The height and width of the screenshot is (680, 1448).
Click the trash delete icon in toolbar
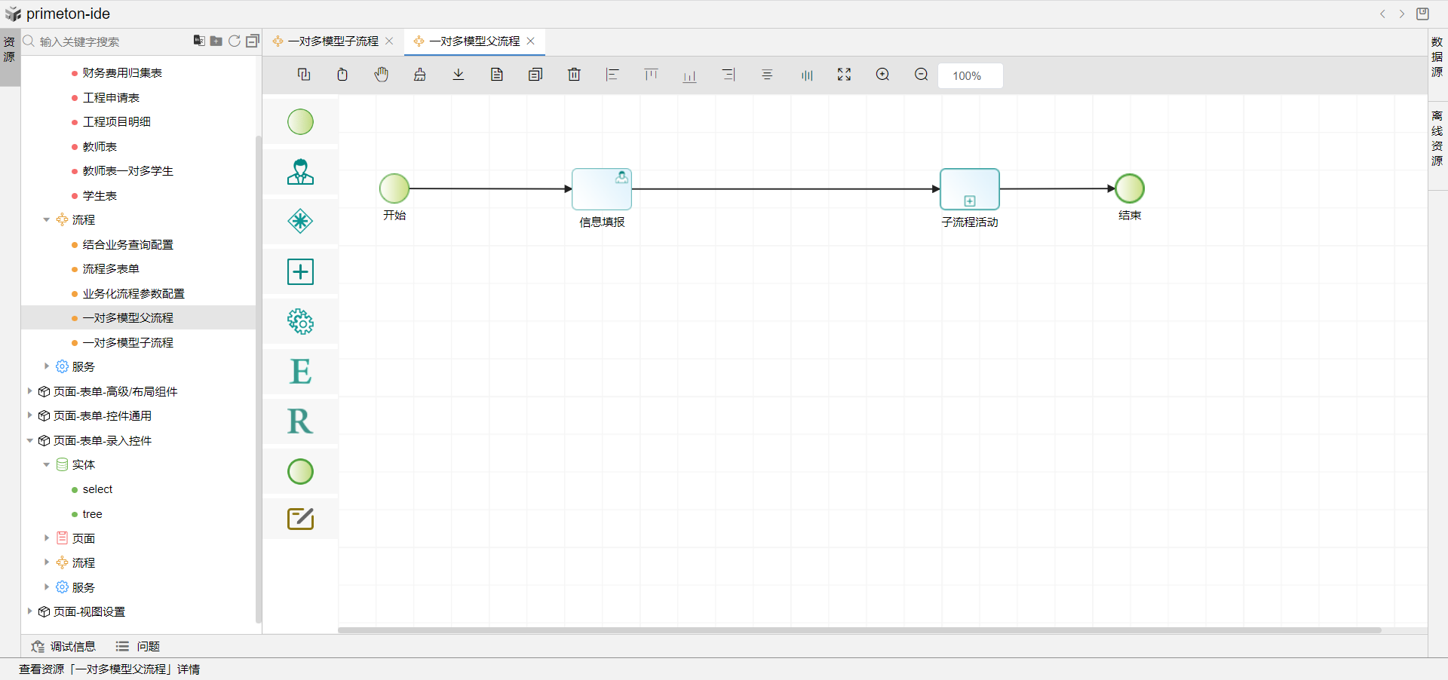point(574,75)
